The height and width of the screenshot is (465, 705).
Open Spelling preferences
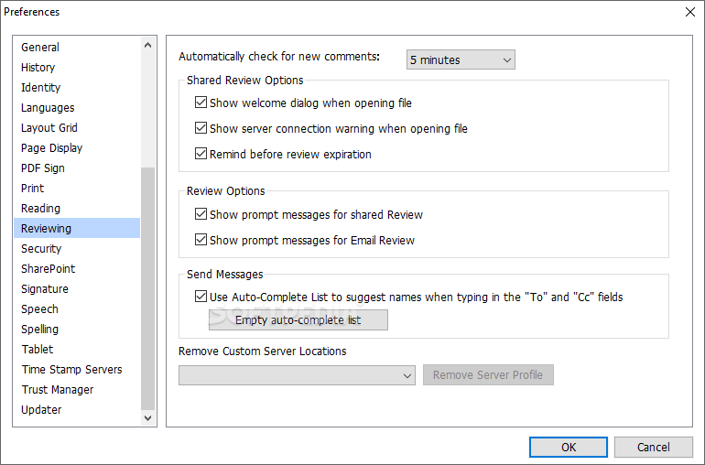76,330
